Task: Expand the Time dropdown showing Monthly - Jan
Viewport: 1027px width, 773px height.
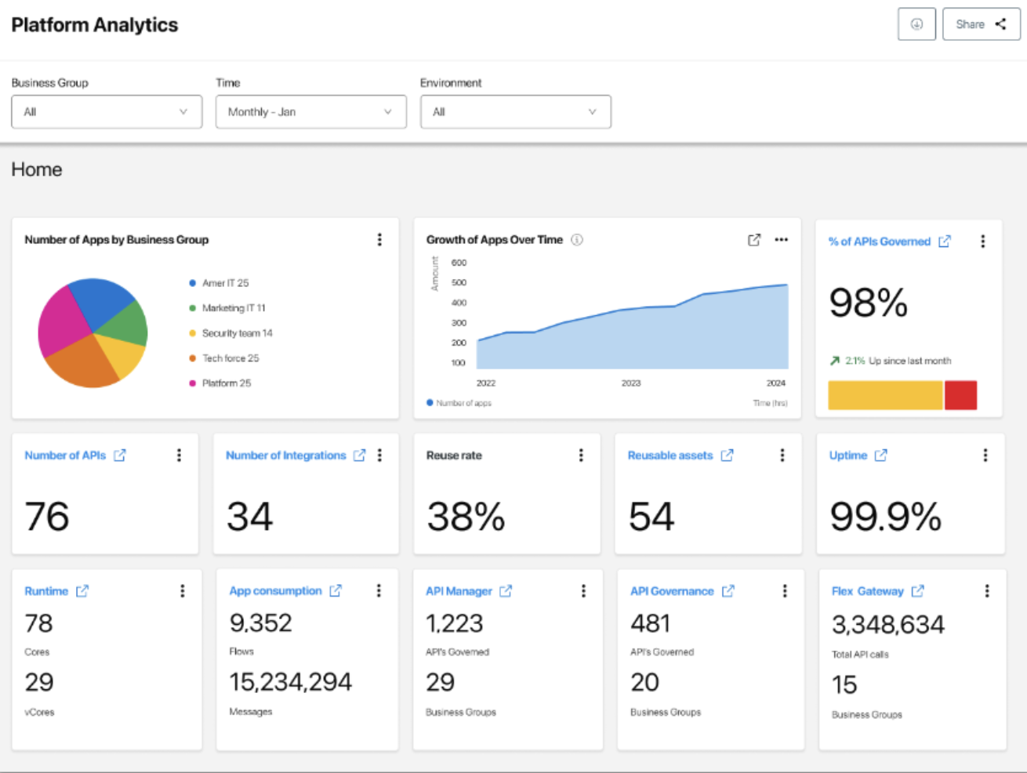Action: (311, 112)
